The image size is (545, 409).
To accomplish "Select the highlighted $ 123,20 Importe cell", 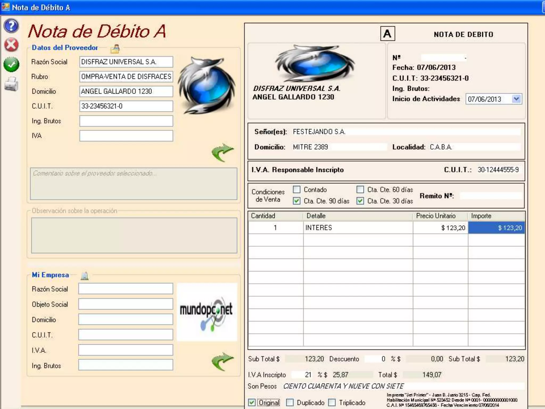I will [x=496, y=228].
